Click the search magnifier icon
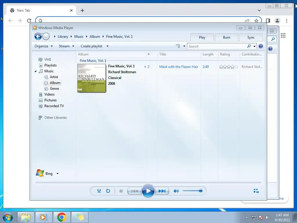 pyautogui.click(x=249, y=46)
